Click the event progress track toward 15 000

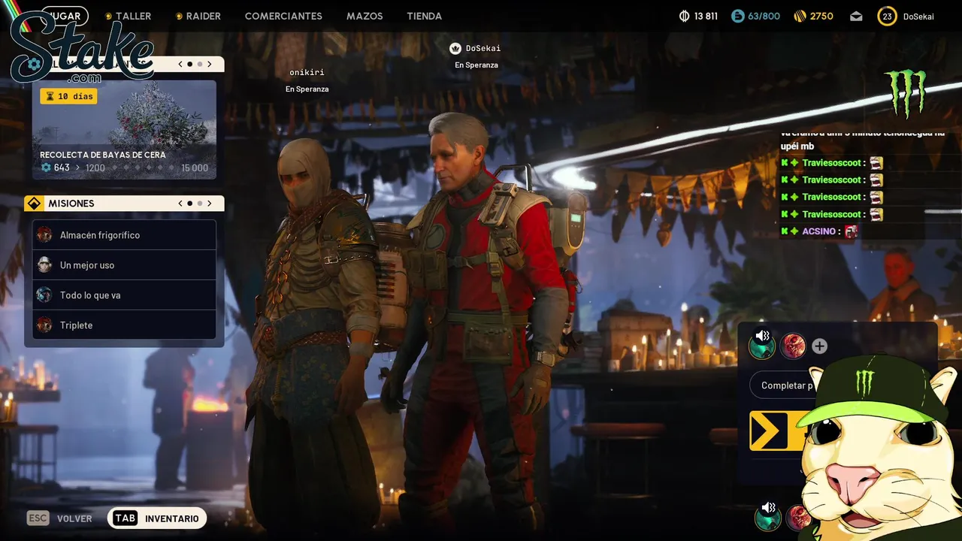click(x=142, y=168)
